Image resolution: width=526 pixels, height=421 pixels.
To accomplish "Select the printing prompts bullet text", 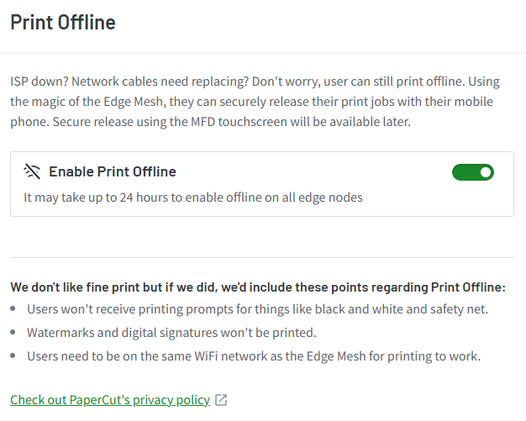I will click(257, 309).
